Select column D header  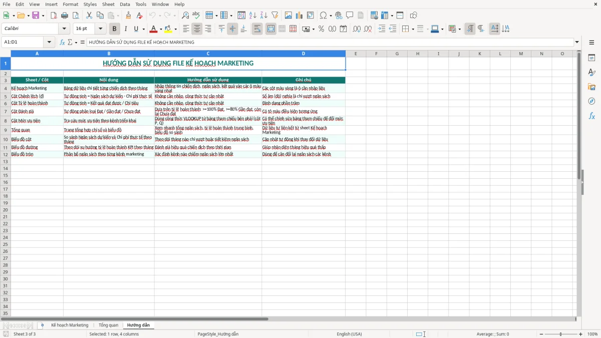click(x=303, y=54)
